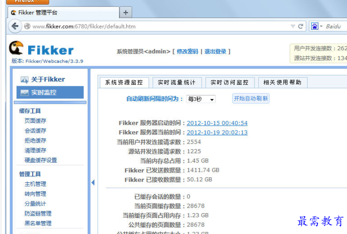Image resolution: width=347 pixels, height=234 pixels.
Task: Open the 相关使用帮助 tab
Action: click(283, 83)
